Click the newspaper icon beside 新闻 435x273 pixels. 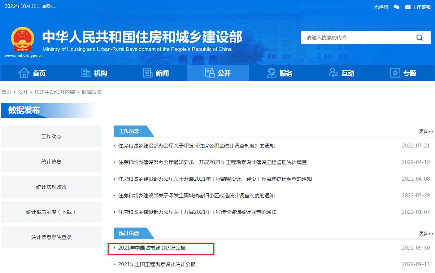148,73
